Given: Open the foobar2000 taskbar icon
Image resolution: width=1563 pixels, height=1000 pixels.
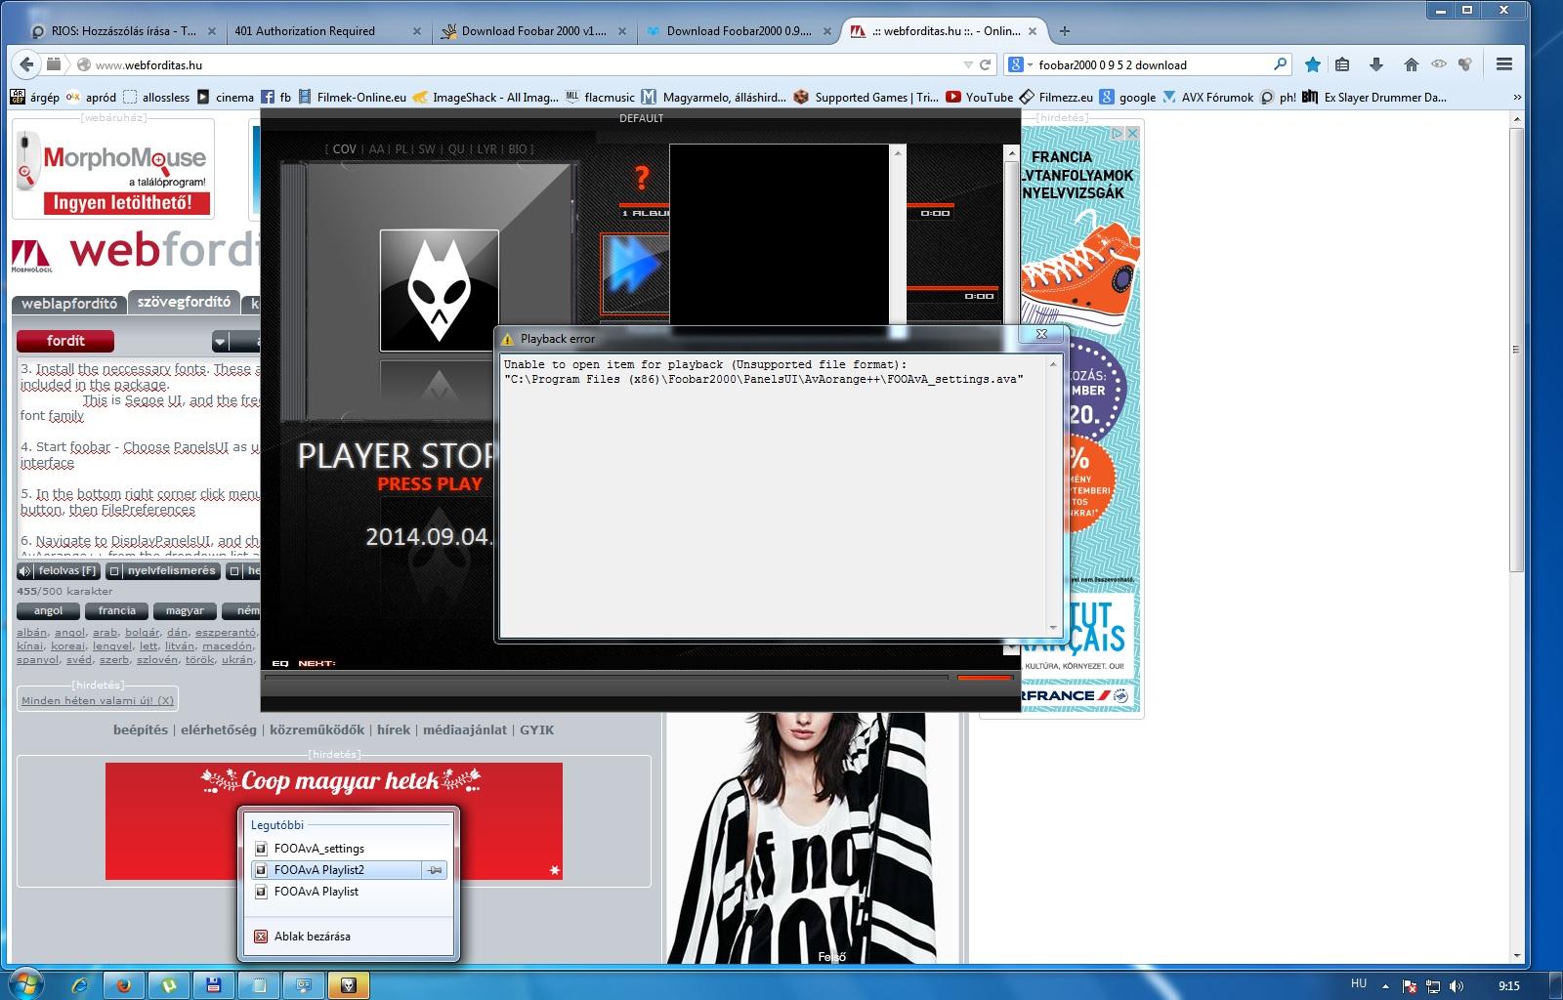Looking at the screenshot, I should (348, 984).
